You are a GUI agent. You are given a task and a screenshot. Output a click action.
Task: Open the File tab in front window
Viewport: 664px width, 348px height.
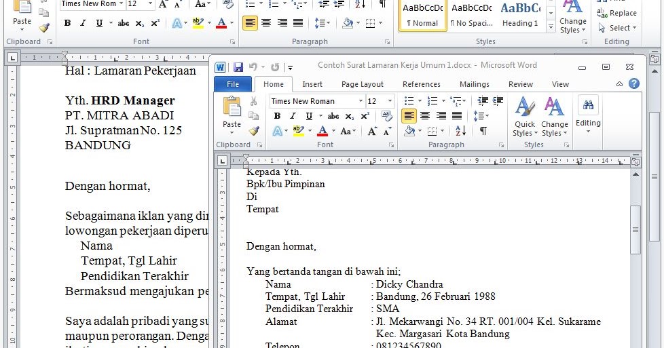point(232,84)
